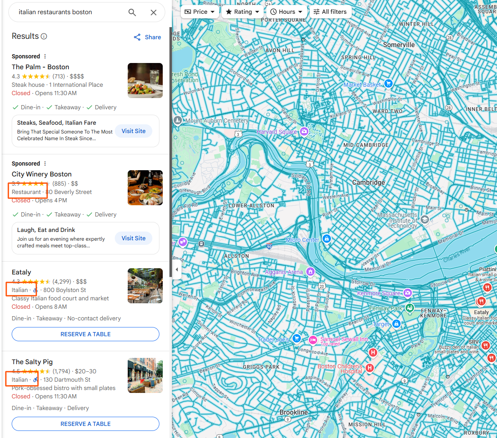The height and width of the screenshot is (438, 497).
Task: Click the Fenway Park green marker
Action: (x=409, y=308)
